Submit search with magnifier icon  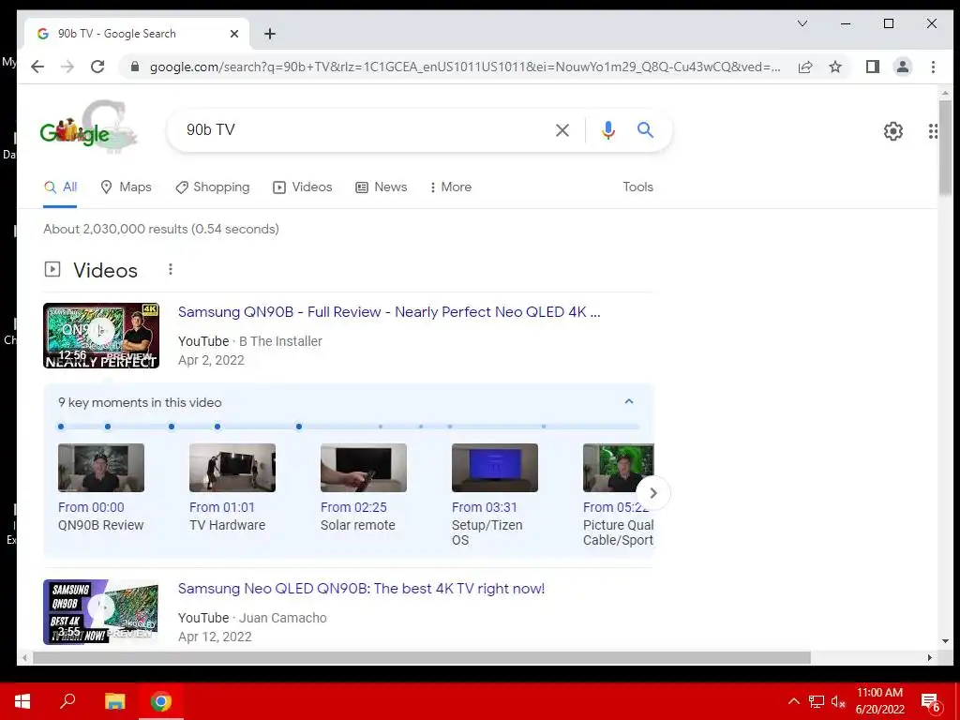[645, 129]
